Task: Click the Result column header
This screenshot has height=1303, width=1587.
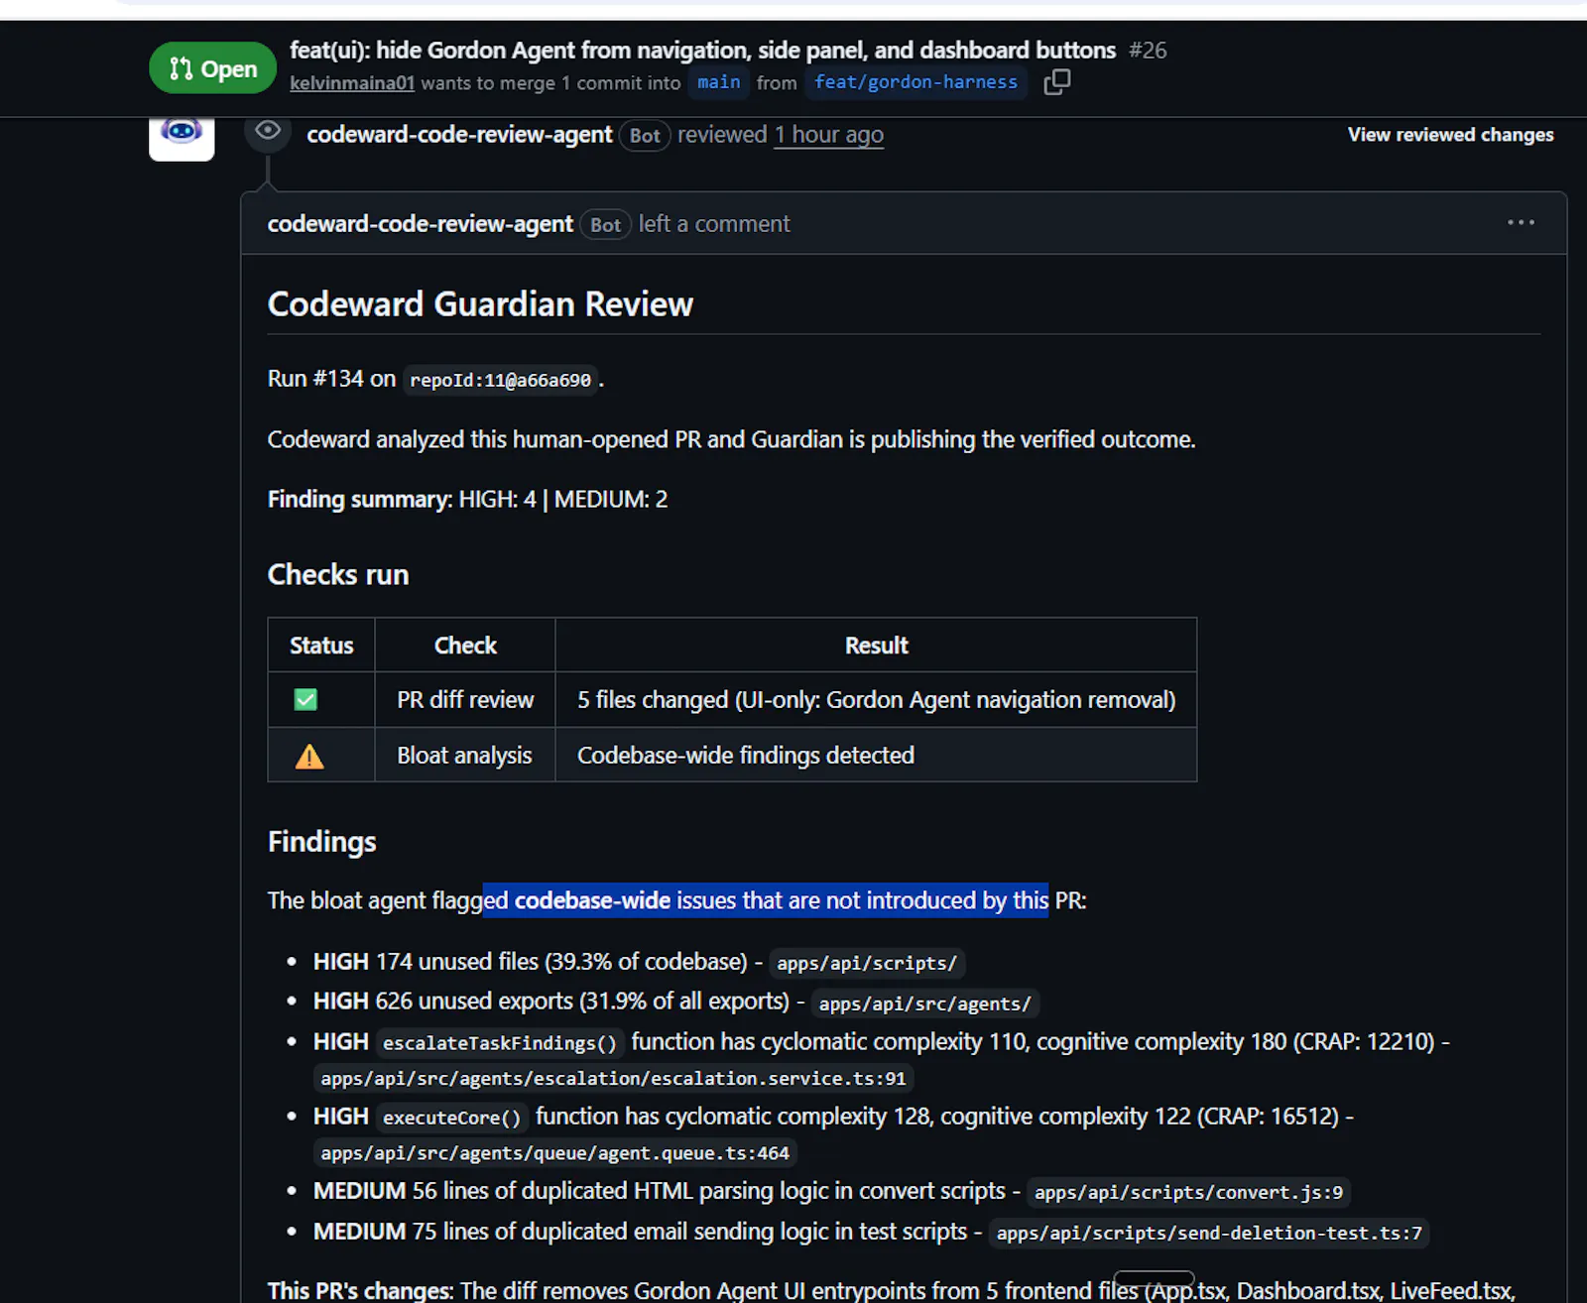Action: point(876,646)
